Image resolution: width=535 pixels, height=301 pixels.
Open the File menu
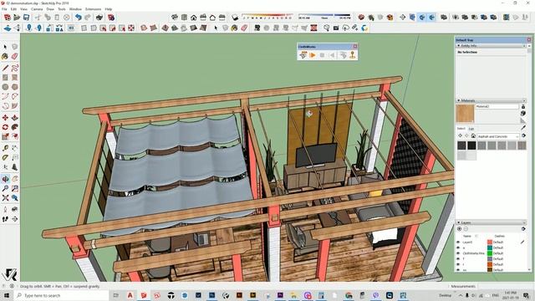pos(4,9)
